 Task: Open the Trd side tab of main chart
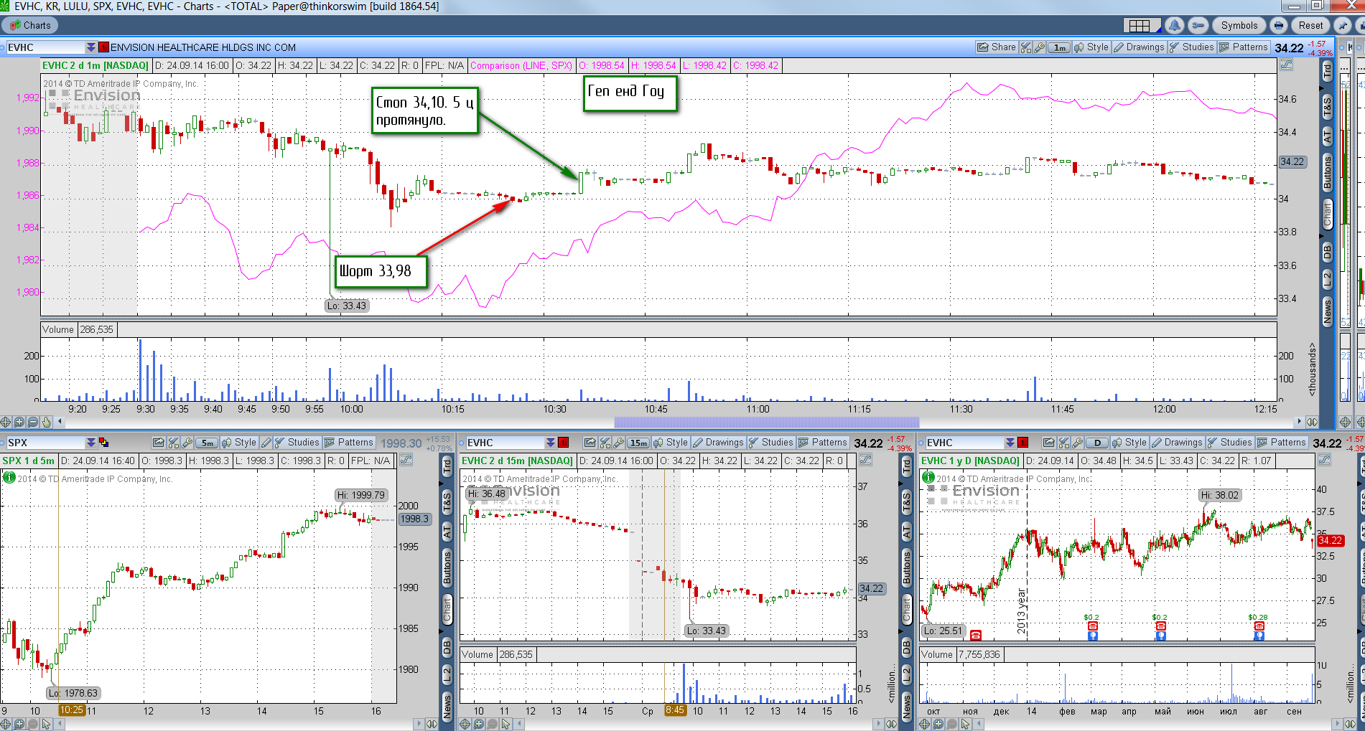click(1327, 70)
